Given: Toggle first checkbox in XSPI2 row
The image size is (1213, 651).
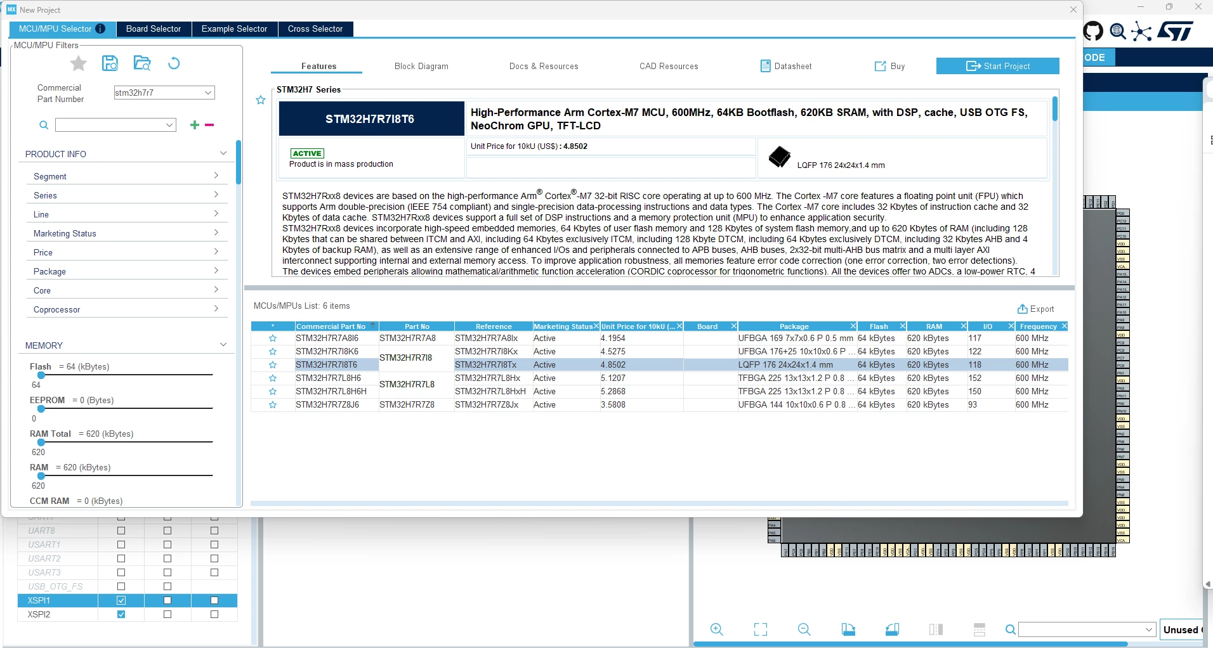Looking at the screenshot, I should [x=121, y=614].
